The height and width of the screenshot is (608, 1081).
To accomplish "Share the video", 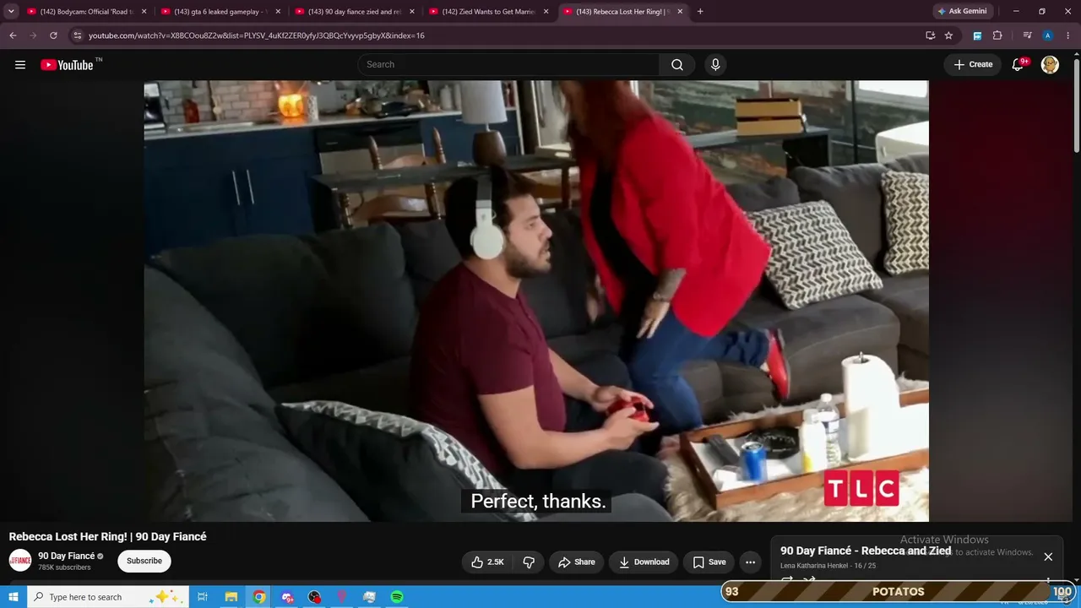I will pyautogui.click(x=577, y=562).
